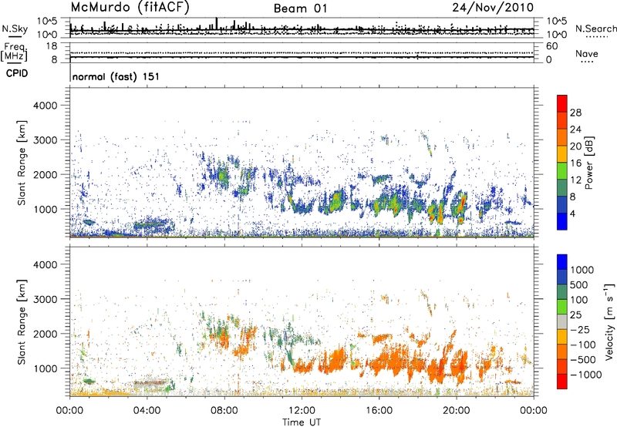Click the light green 12-16 dB power swatch

click(562, 170)
